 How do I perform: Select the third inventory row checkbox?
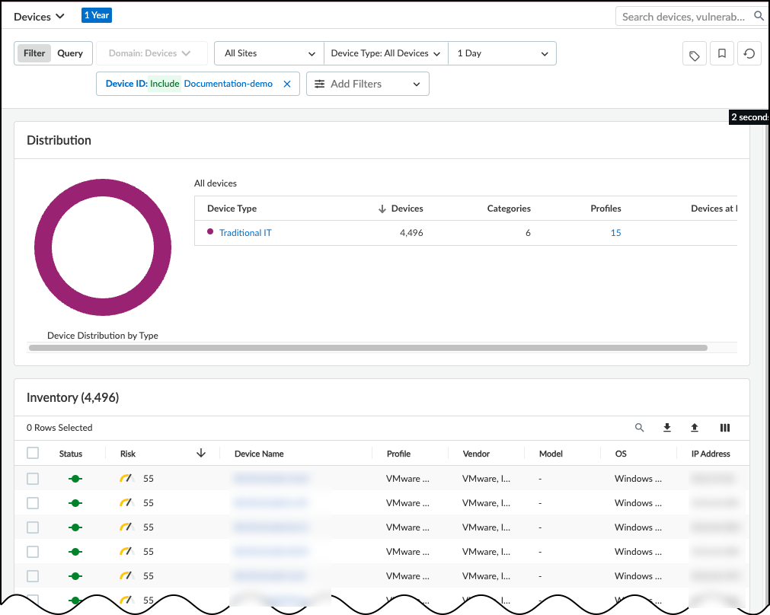pyautogui.click(x=33, y=527)
